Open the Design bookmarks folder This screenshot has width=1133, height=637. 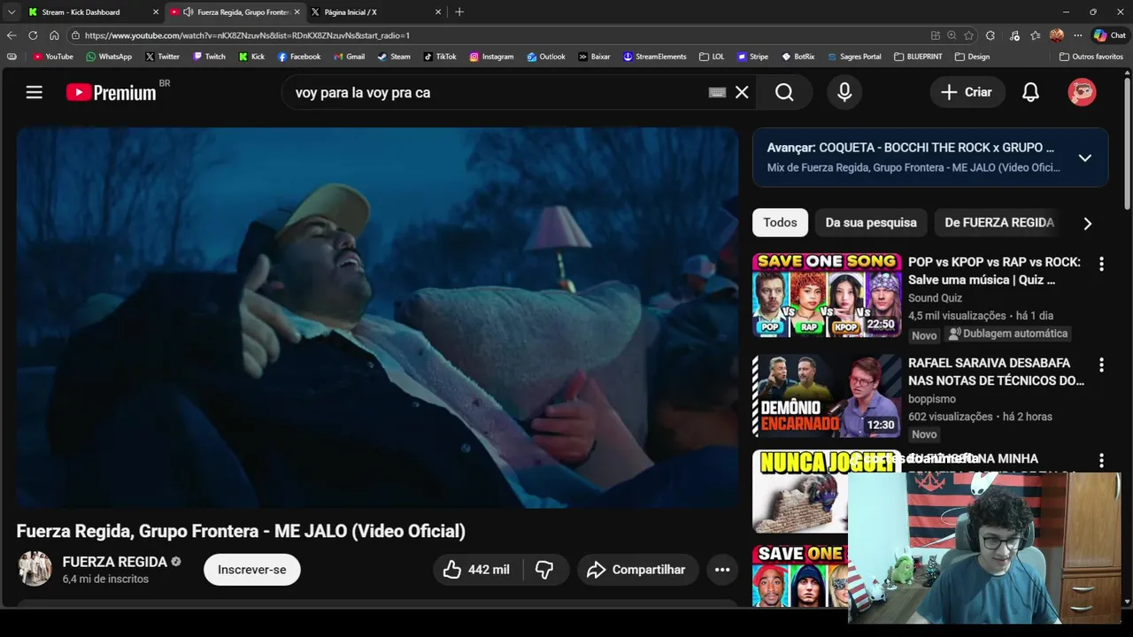(x=972, y=57)
